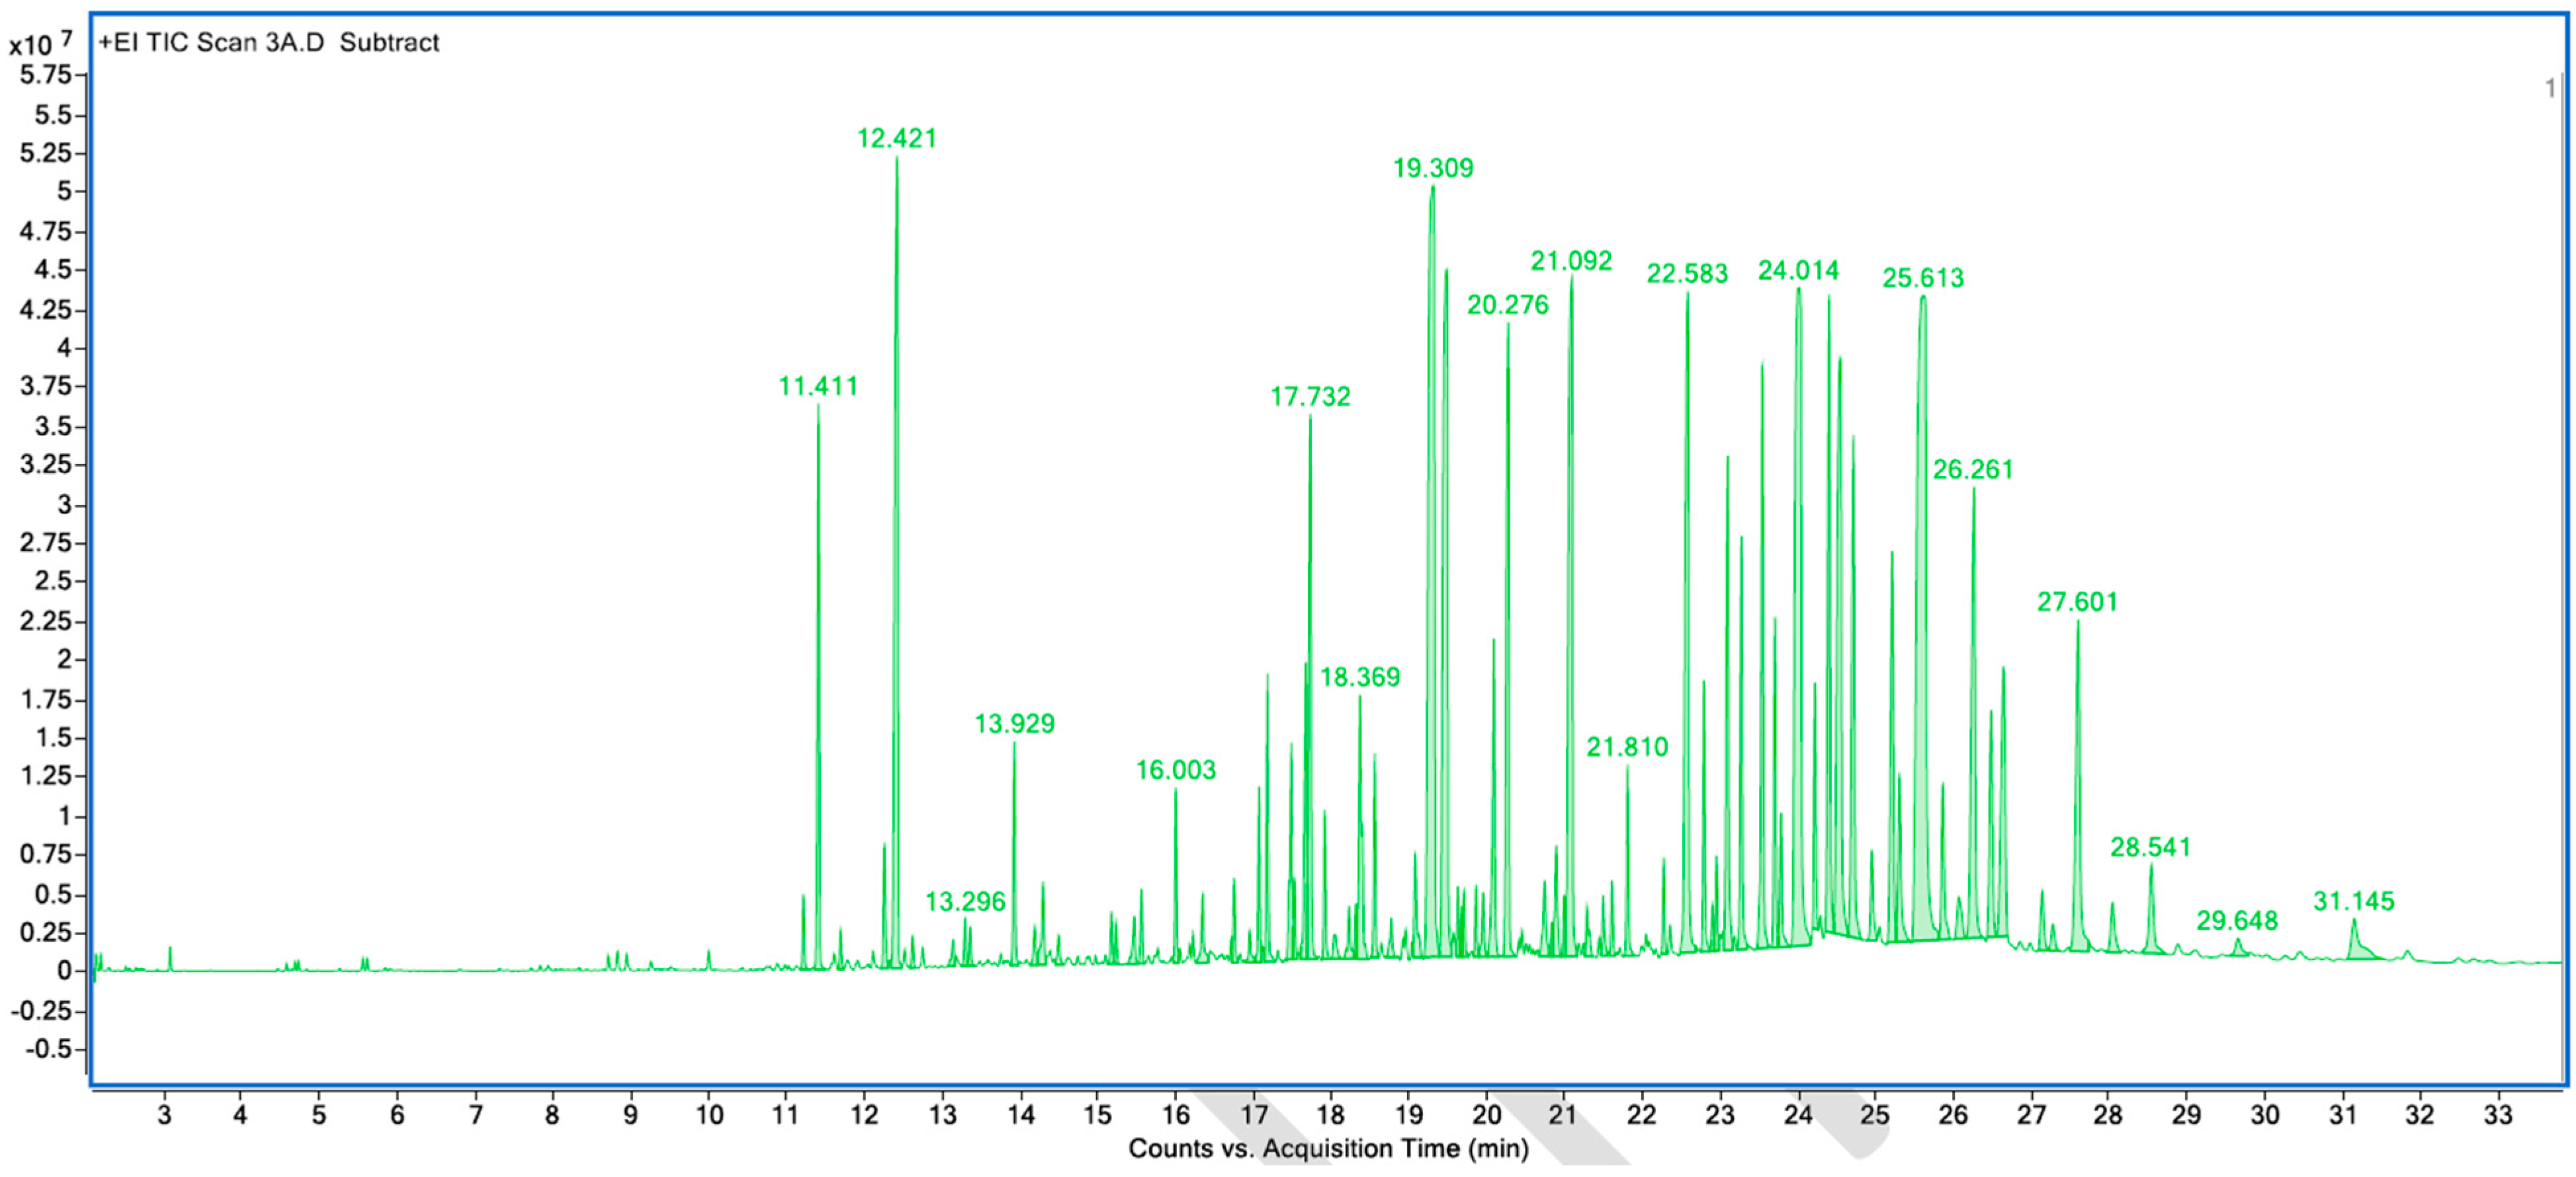
Task: Click the 24.014 peak label
Action: (1798, 271)
